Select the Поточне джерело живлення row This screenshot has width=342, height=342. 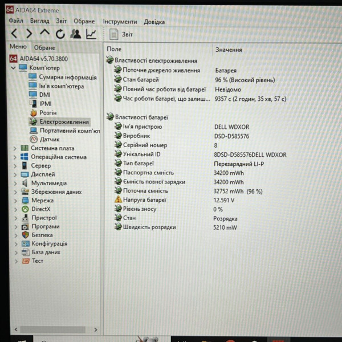(x=176, y=71)
